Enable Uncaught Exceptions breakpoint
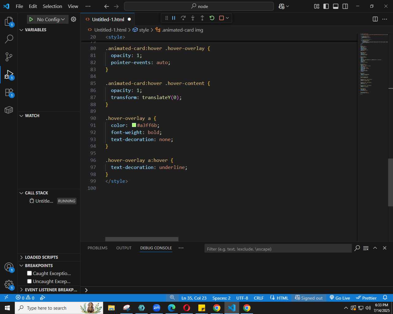The image size is (393, 314). tap(29, 281)
